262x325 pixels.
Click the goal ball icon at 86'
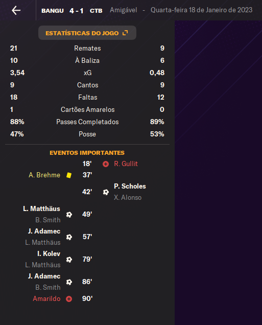pos(69,282)
